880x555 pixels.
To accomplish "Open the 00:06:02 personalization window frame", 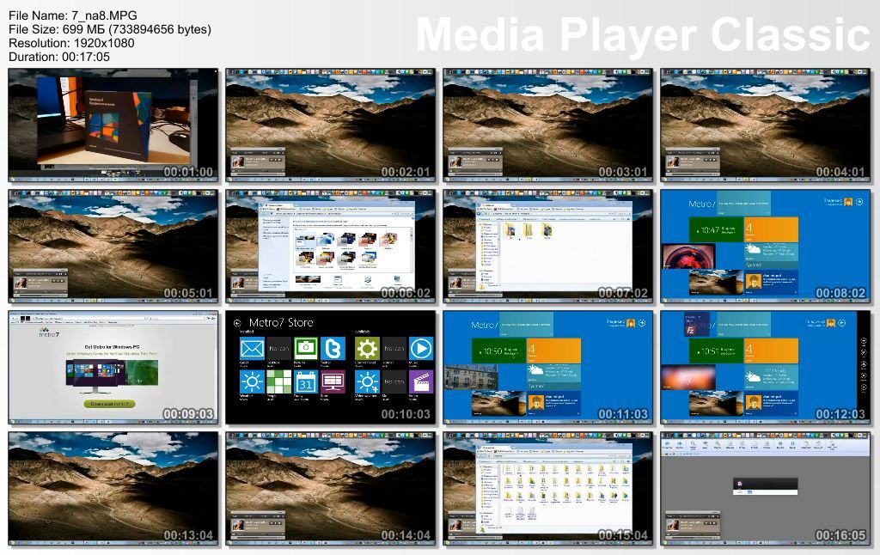I will coord(331,247).
